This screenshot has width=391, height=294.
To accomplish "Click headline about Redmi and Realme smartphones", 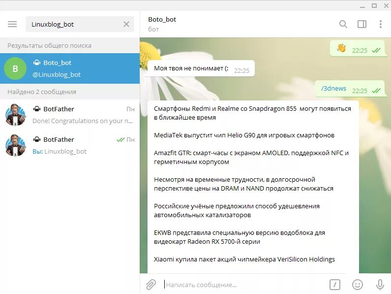I will click(x=252, y=113).
